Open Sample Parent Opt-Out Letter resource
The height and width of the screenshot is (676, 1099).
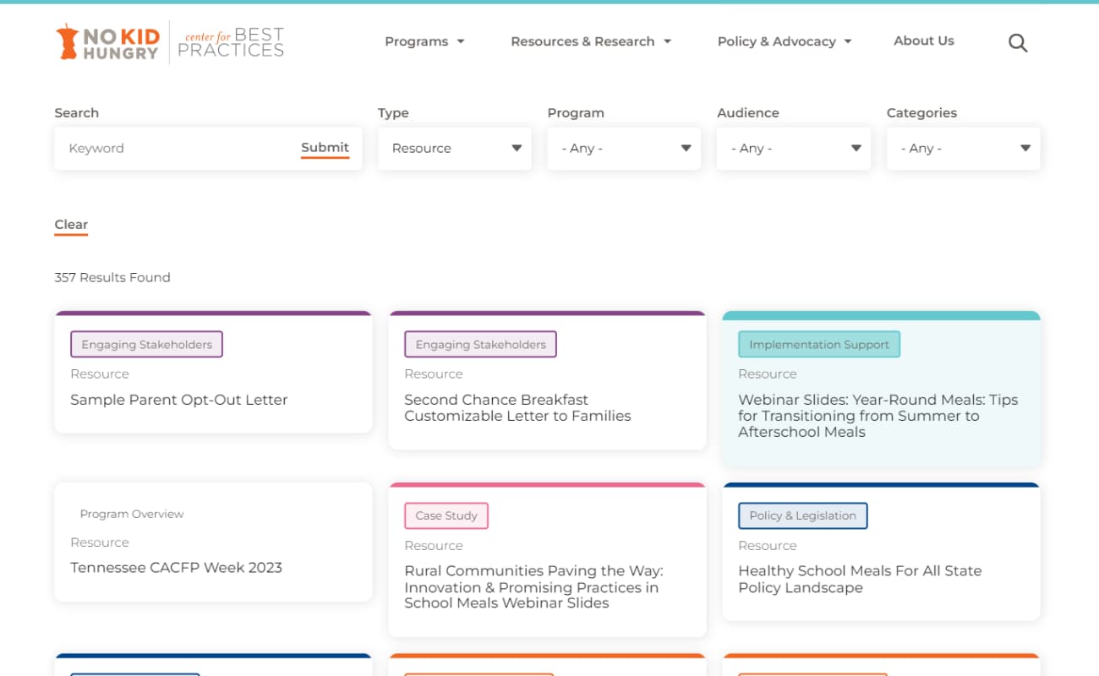click(x=179, y=400)
